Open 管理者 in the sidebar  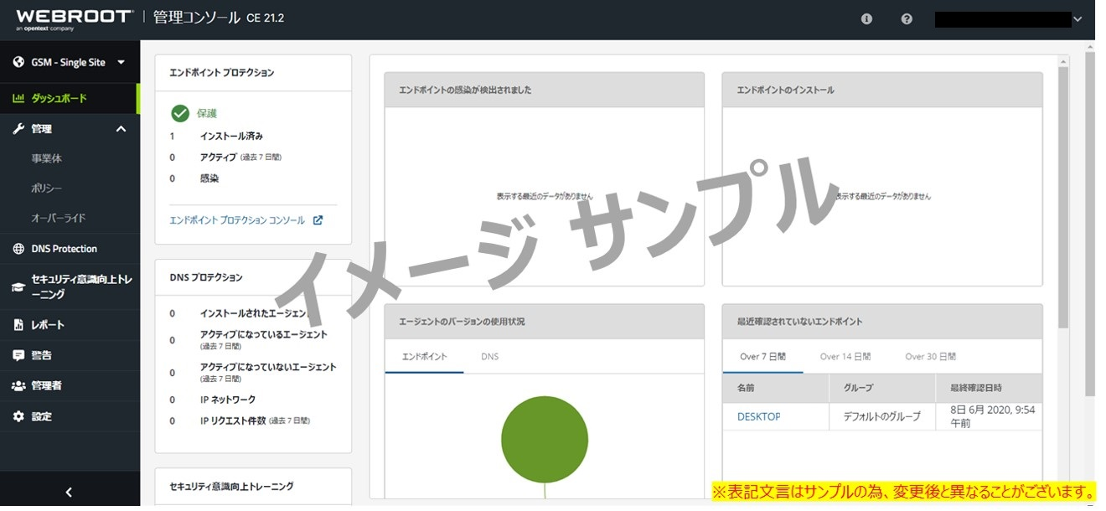pyautogui.click(x=70, y=386)
